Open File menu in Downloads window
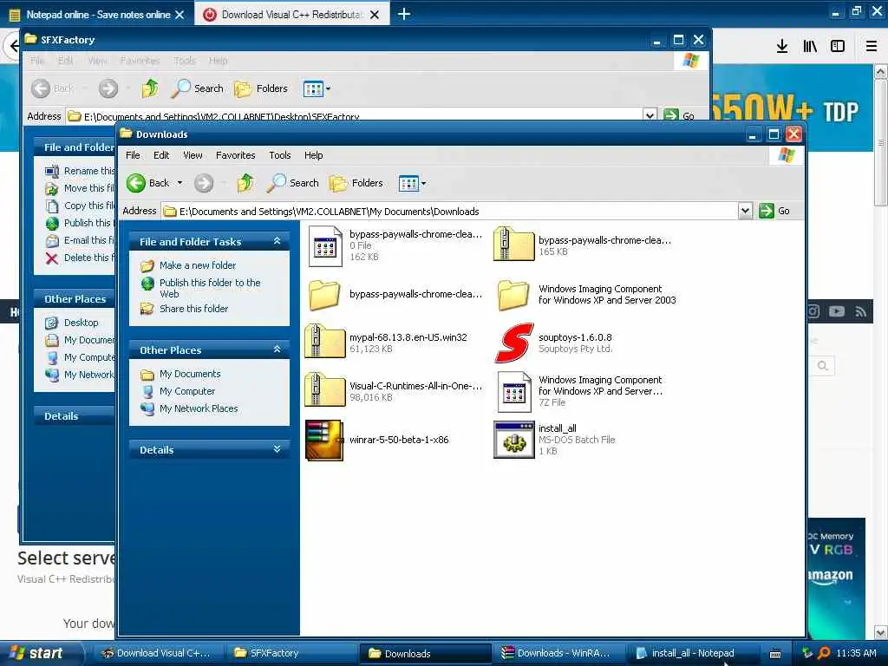Screen dimensions: 888x666 tap(133, 155)
